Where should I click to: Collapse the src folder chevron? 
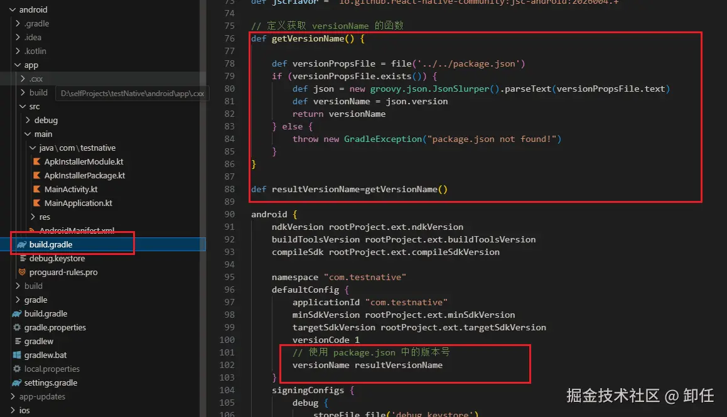[23, 106]
